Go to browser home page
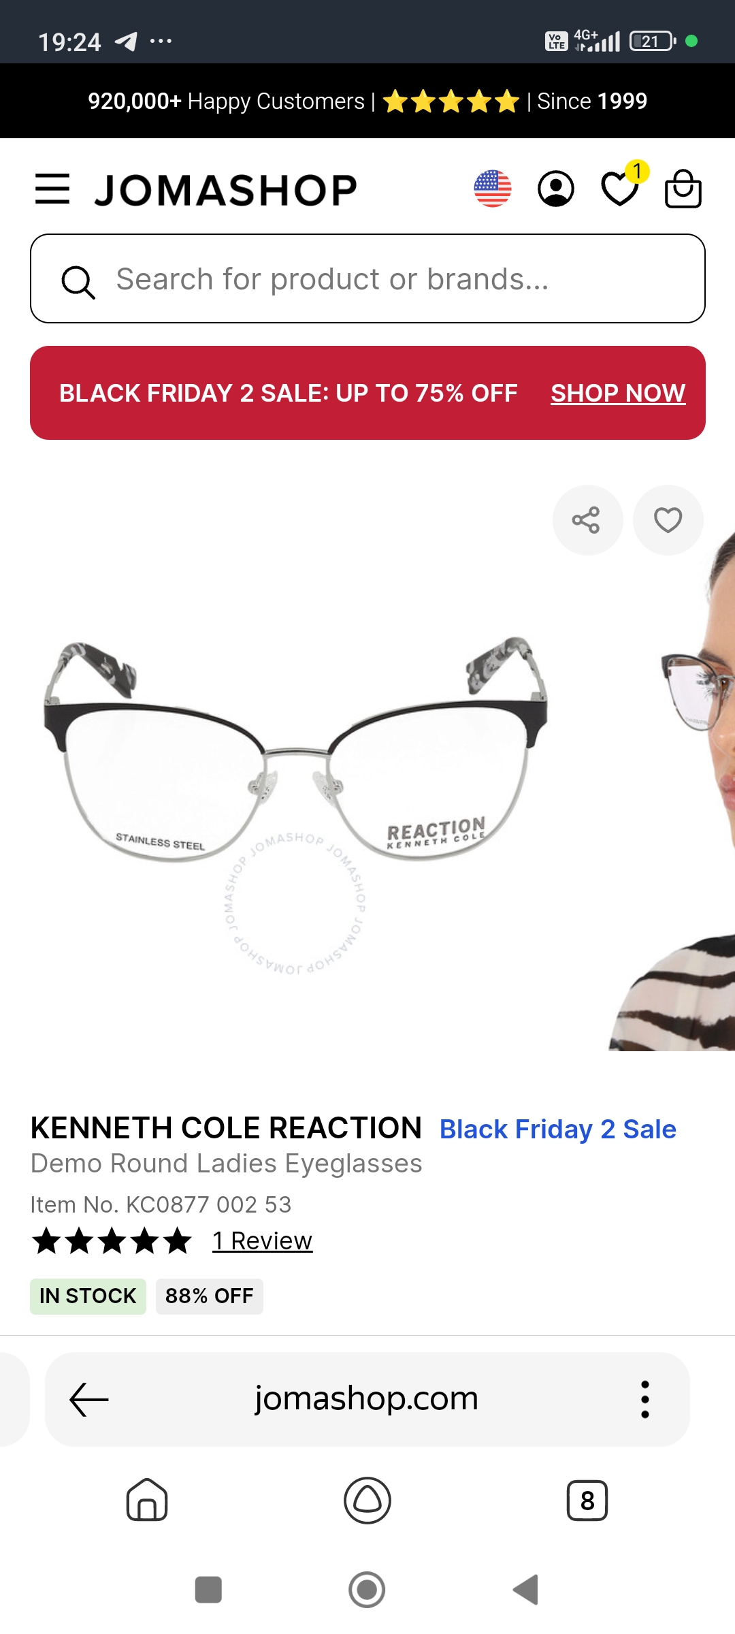This screenshot has width=735, height=1634. (147, 1500)
